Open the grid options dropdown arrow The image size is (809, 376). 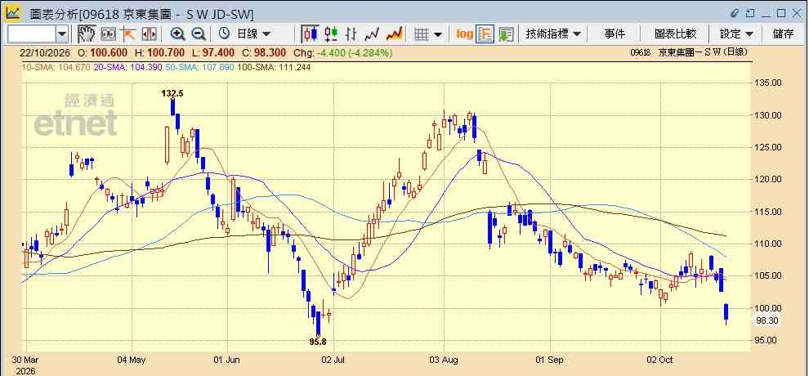437,34
